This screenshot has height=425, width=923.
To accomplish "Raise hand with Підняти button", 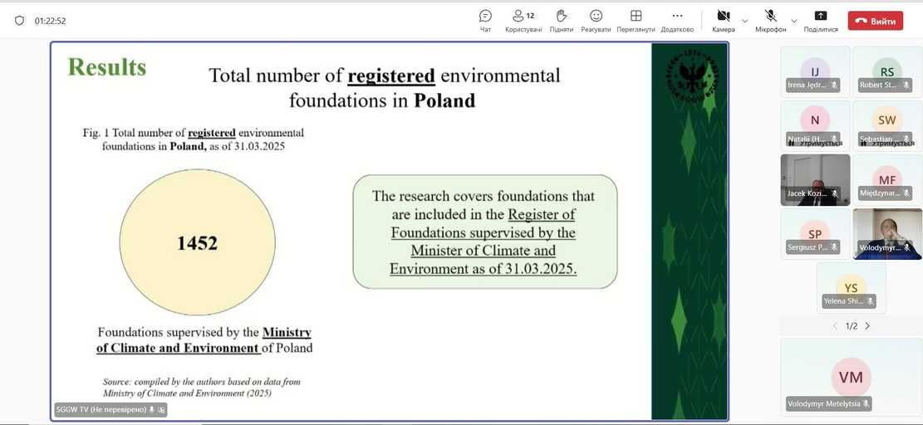I will [561, 20].
